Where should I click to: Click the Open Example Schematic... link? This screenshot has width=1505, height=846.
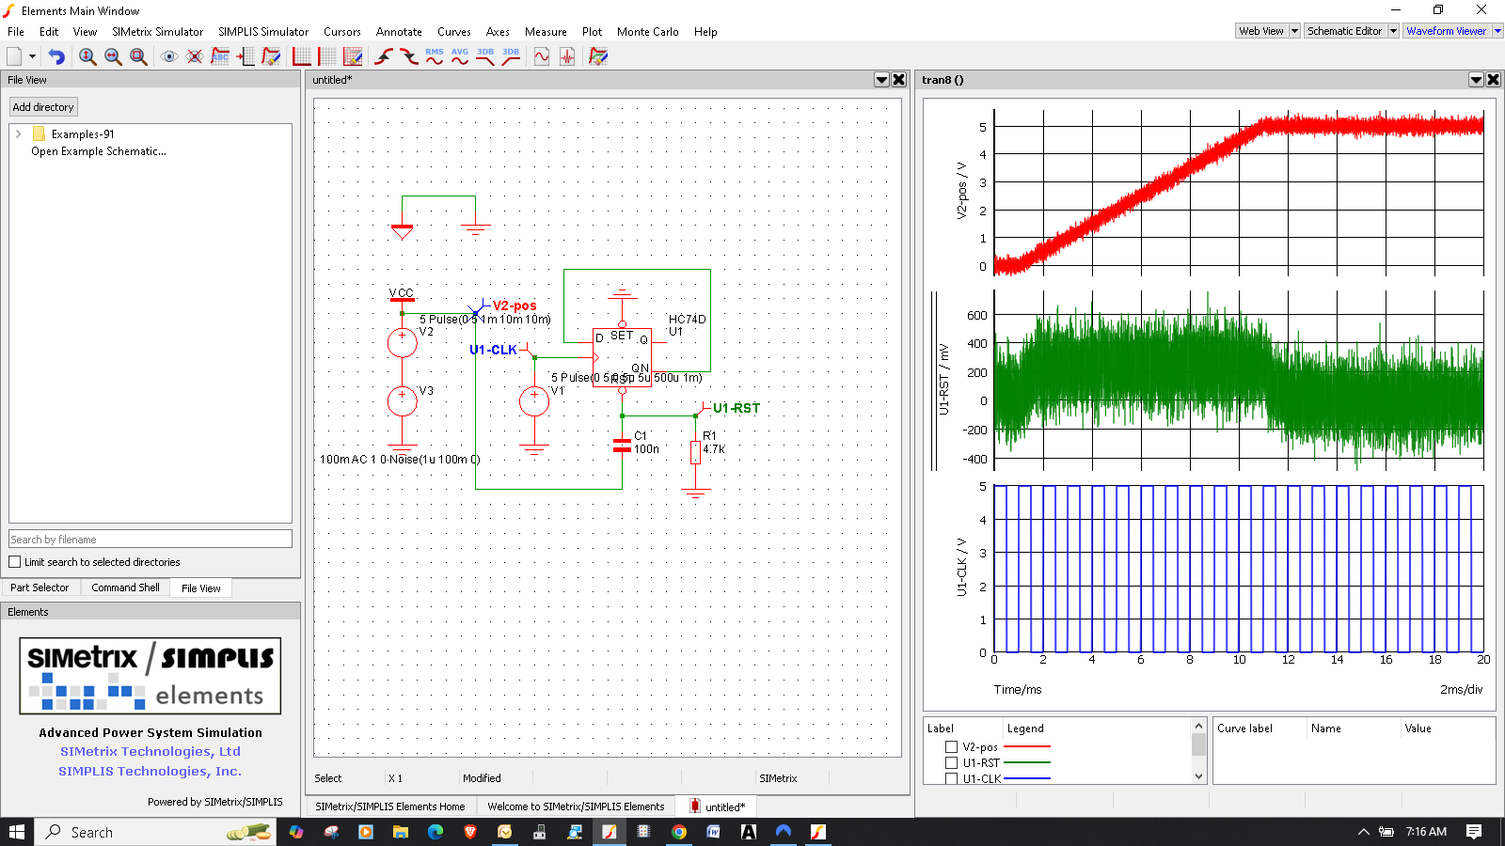pos(99,151)
